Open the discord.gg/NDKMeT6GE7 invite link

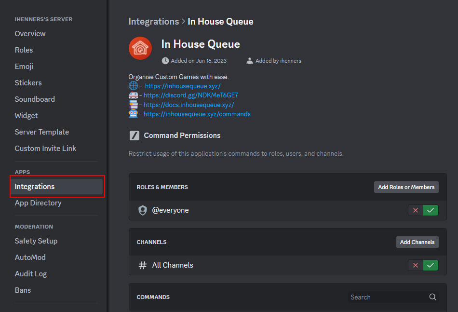point(191,95)
